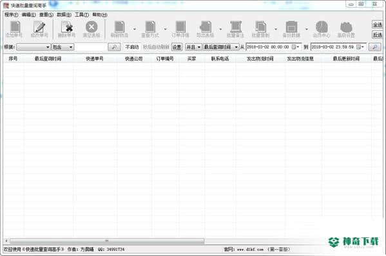Image resolution: width=386 pixels, height=256 pixels.
Task: Open the Advanced settings toolbar icon
Action: tap(346, 27)
